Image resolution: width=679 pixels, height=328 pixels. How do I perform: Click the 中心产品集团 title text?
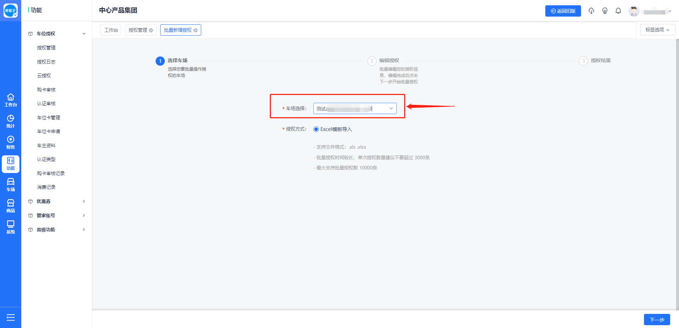118,10
